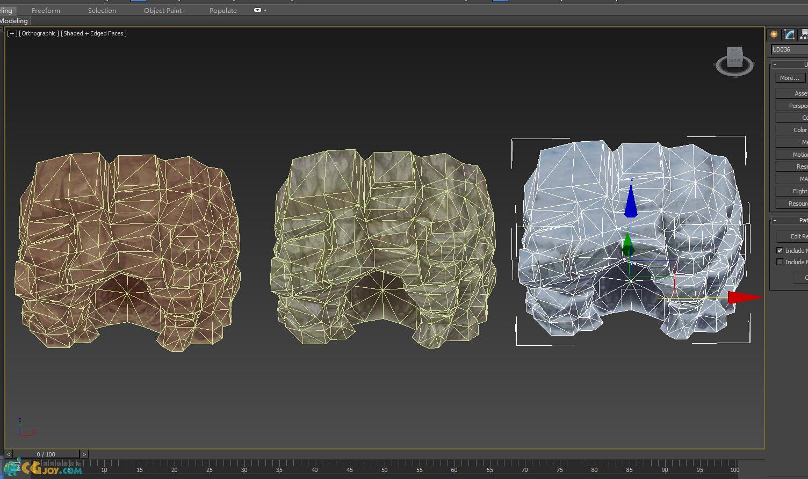Click the More... utilities button
This screenshot has width=808, height=479.
coord(790,78)
